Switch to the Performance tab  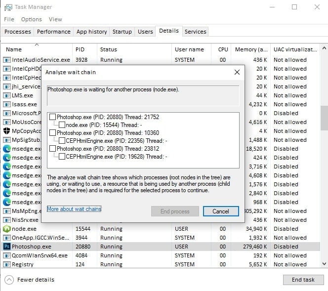(53, 32)
